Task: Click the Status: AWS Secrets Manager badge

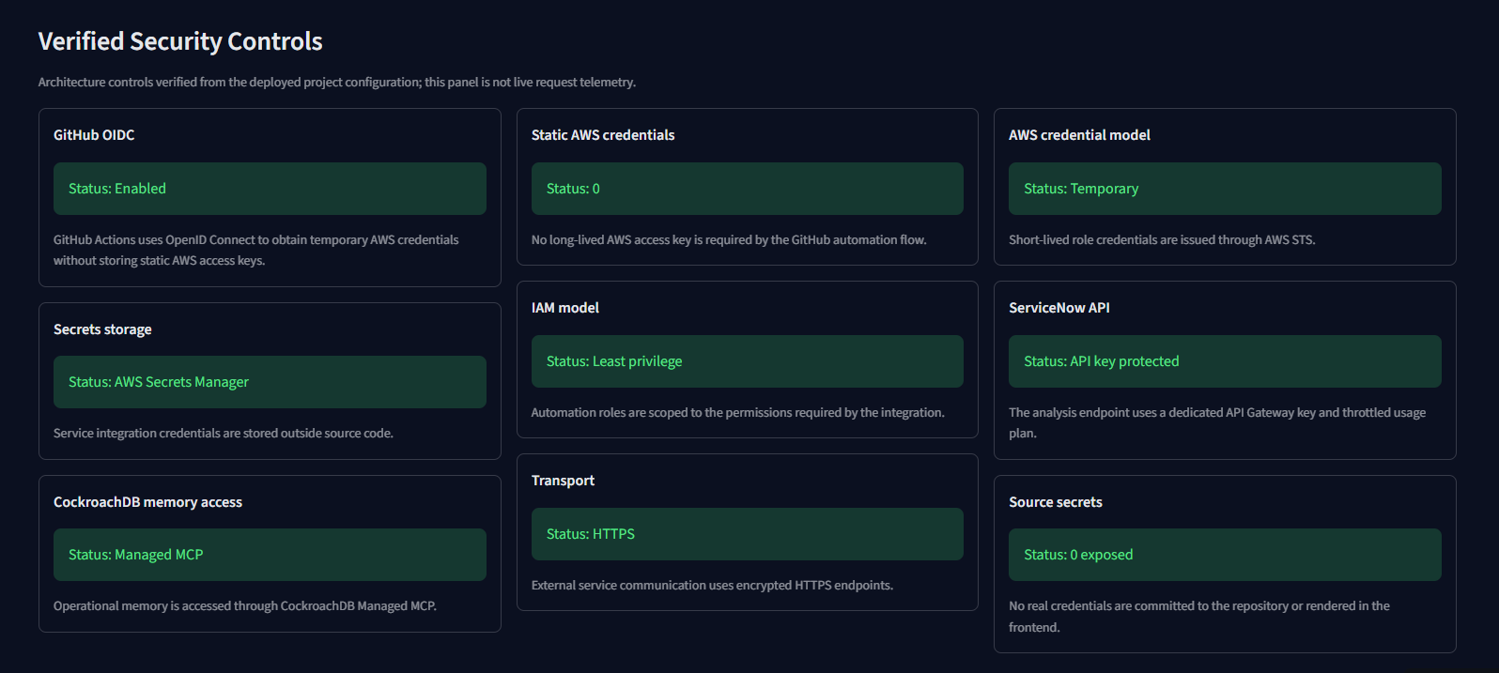Action: coord(270,382)
